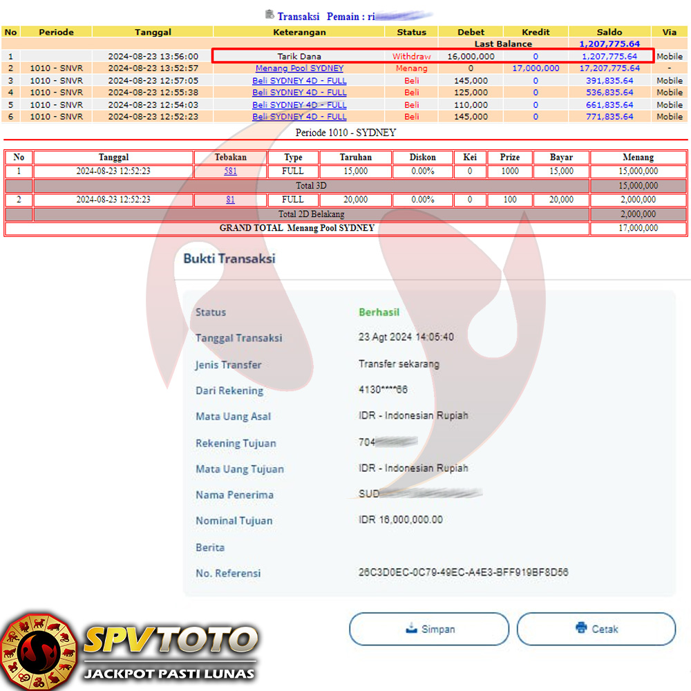Click the Last Balance amount 1,207,775.64
Screen dimensions: 691x691
[x=609, y=44]
